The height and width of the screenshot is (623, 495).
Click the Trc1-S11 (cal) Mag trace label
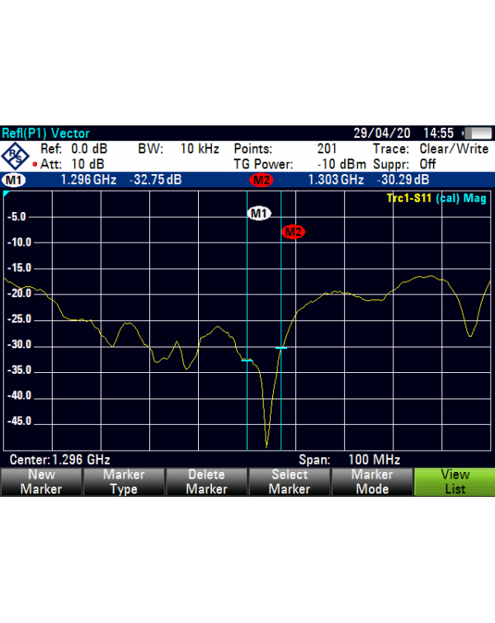(x=436, y=198)
